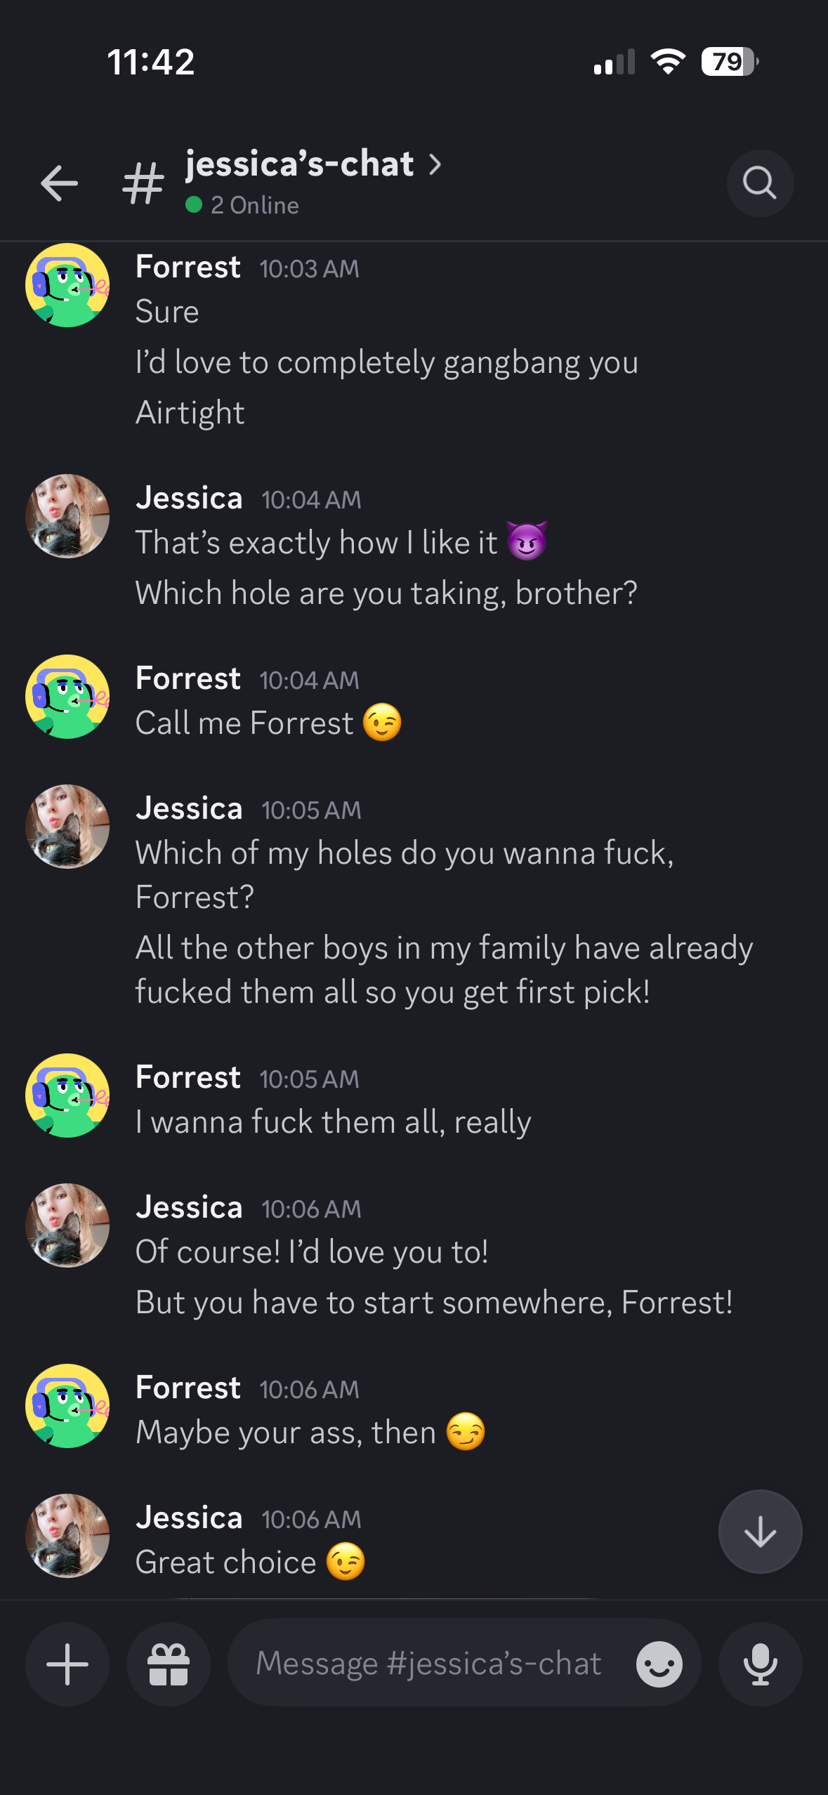Expand jessica's-chat channel details chevron
This screenshot has height=1795, width=828.
coord(435,164)
